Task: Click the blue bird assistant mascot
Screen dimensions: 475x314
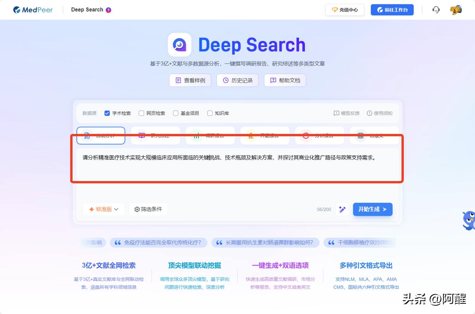Action: (x=469, y=221)
